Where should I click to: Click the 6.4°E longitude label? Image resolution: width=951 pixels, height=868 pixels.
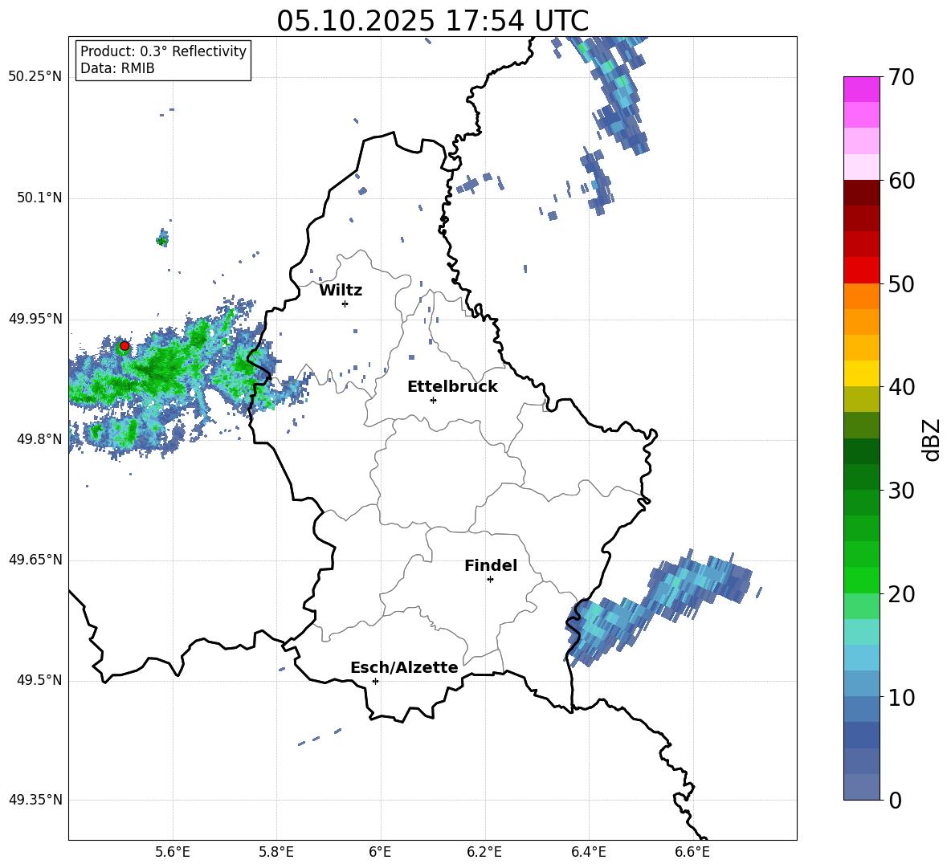[588, 852]
